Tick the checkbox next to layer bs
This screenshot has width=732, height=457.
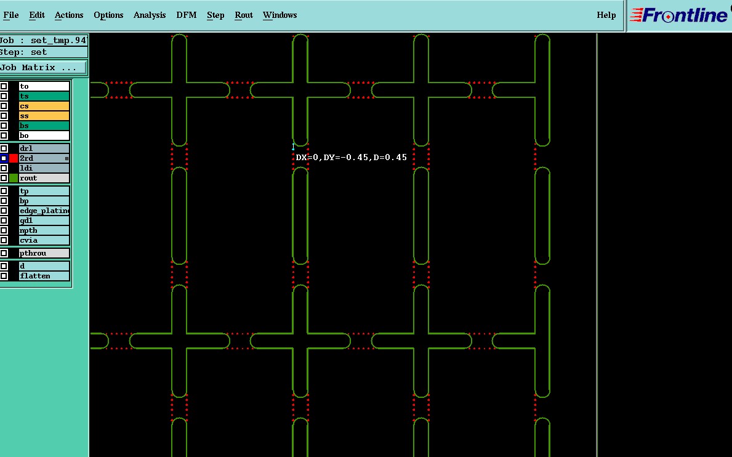4,126
